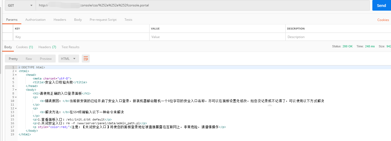Collapse the p tag on line 9
The image size is (391, 141).
(16, 97)
